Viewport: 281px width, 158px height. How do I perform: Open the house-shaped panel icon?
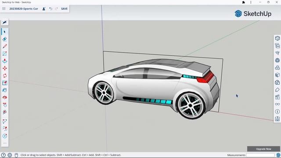click(277, 83)
